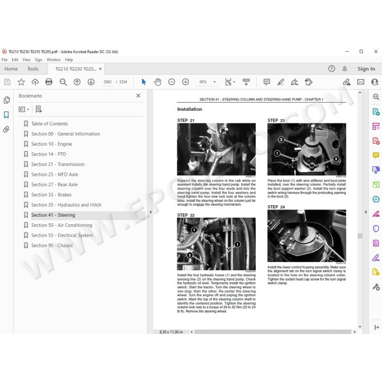Screen dimensions: 382x382
Task: Go to previous page arrow
Action: pos(77,82)
